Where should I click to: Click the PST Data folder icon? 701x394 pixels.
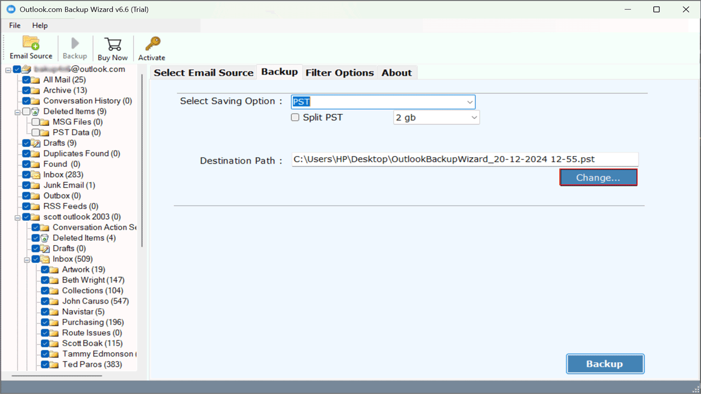point(45,132)
